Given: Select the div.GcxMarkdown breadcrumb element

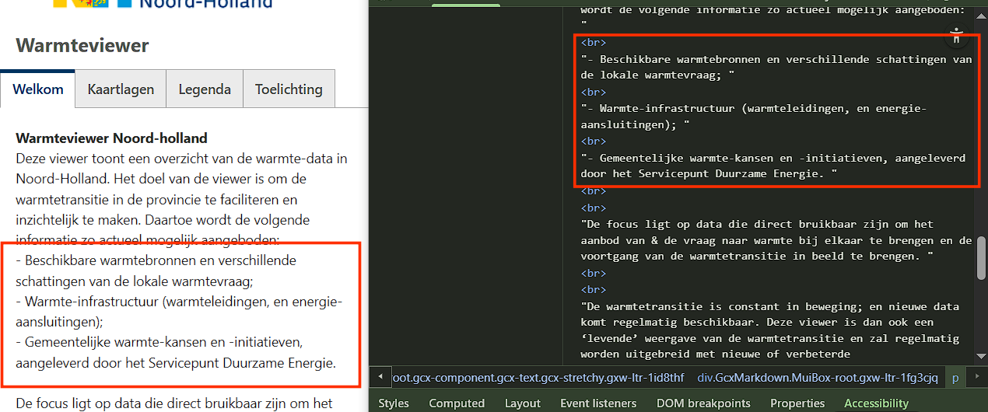Looking at the screenshot, I should click(x=817, y=378).
